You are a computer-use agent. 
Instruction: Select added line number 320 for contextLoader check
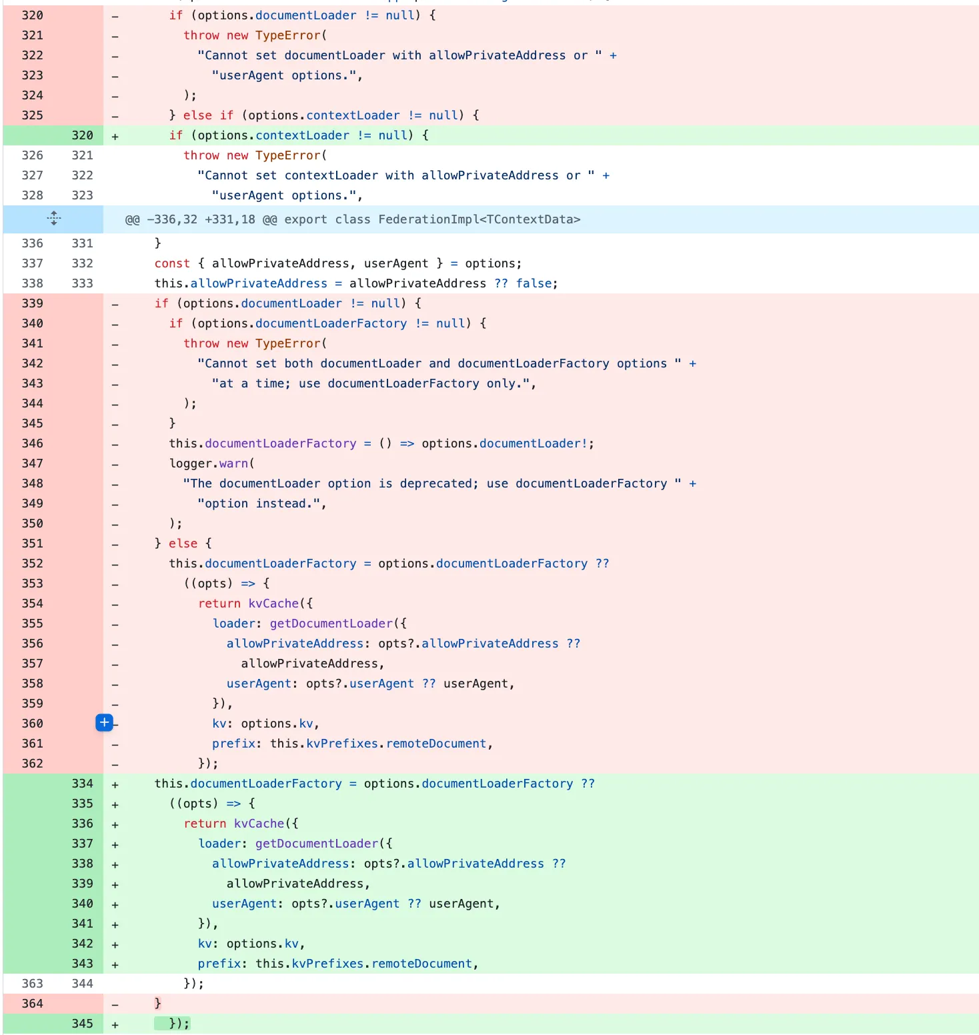click(x=82, y=135)
